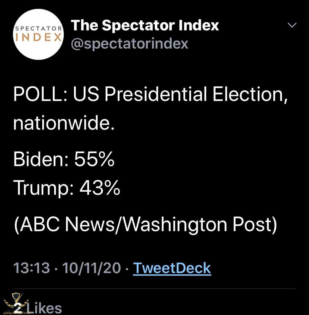Click Biden's 55% percentage figure
The width and height of the screenshot is (309, 315).
point(94,160)
